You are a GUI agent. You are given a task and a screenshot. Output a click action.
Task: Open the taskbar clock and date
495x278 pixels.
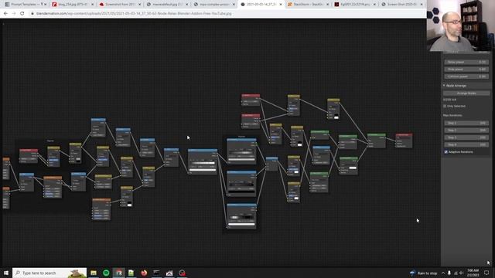click(473, 273)
